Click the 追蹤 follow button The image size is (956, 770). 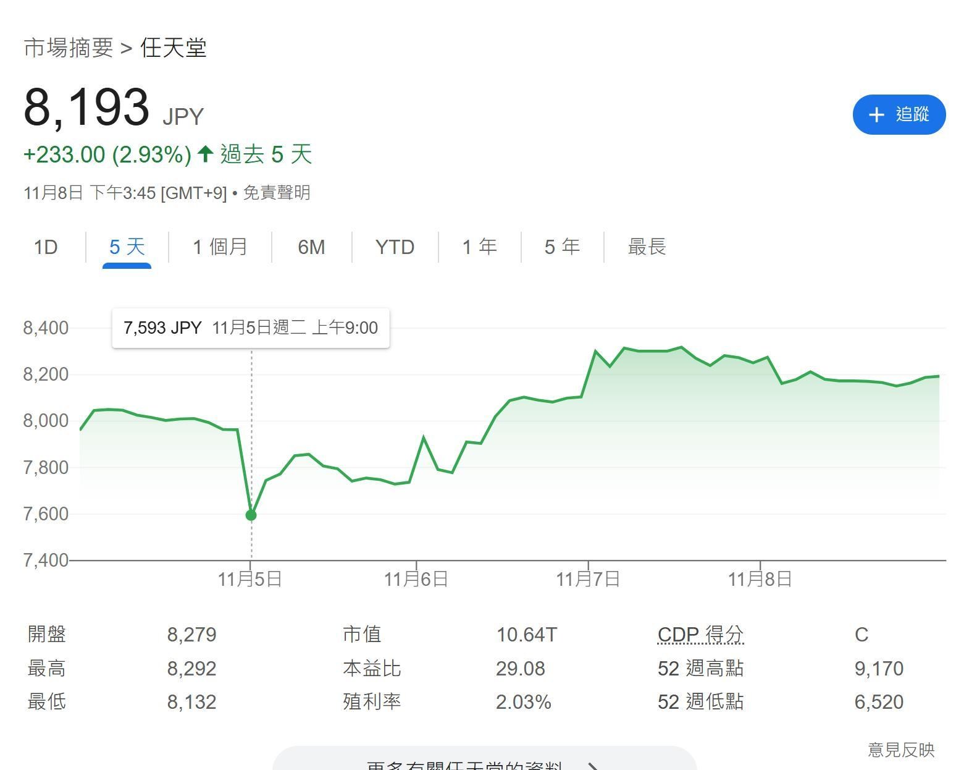tap(899, 114)
